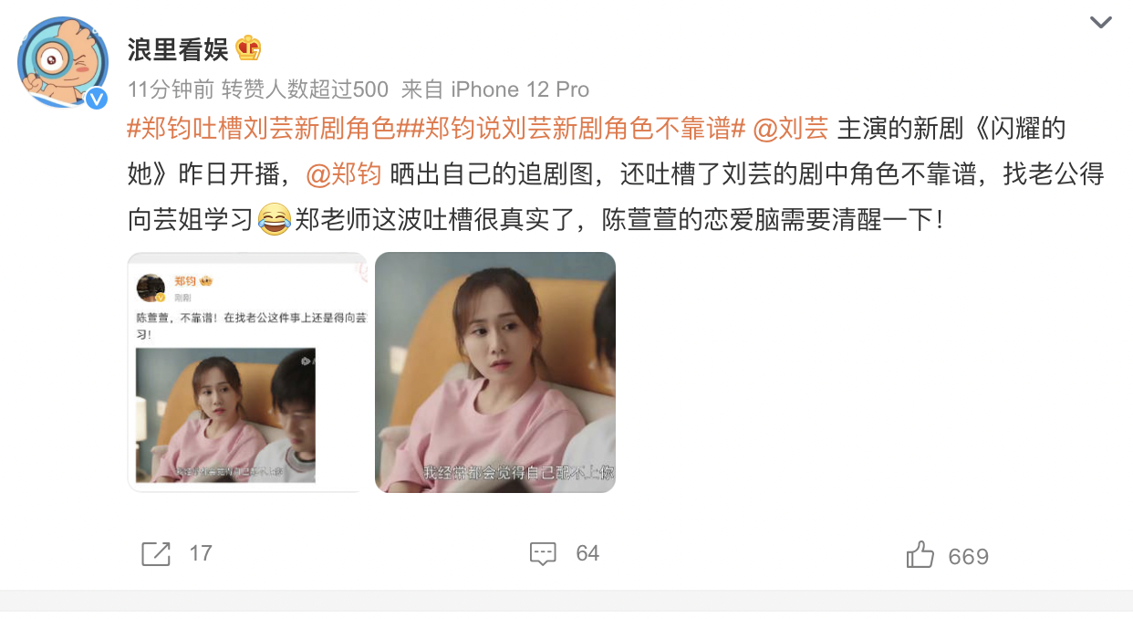
Task: Click the crown membership icon
Action: pos(248,47)
